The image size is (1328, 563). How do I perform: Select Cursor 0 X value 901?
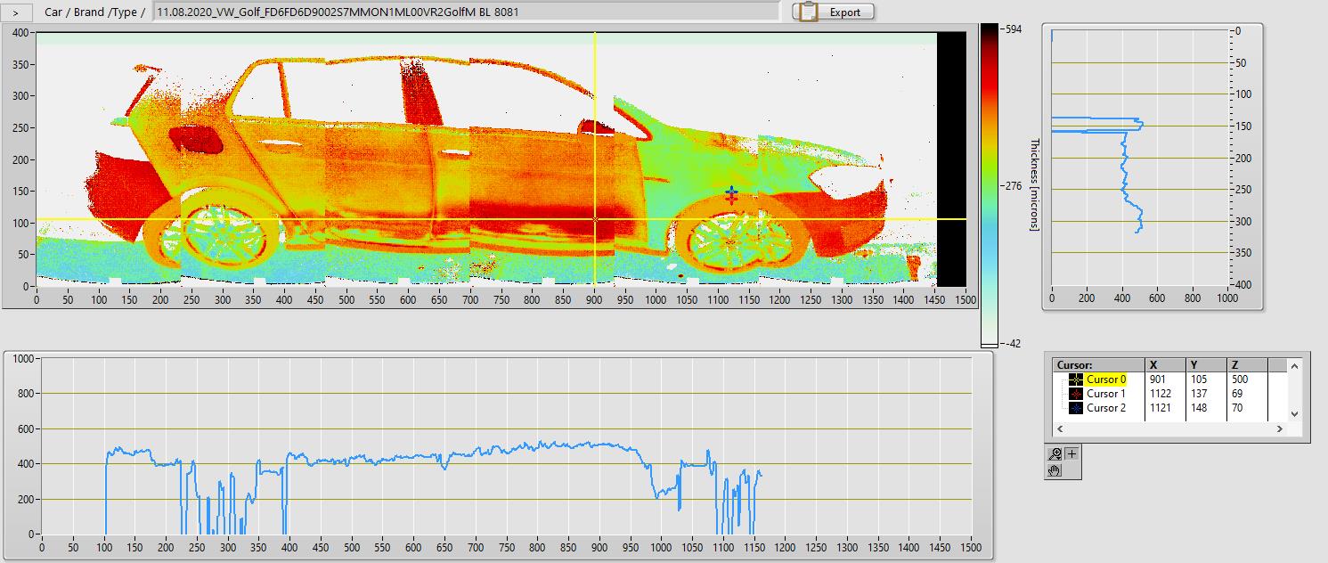click(x=1158, y=379)
